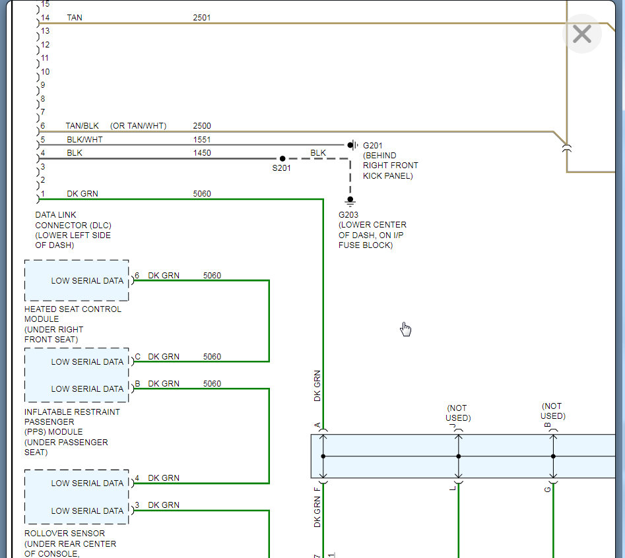Click Heated Seat Control Module LOW SERIAL DATA box
Image resolution: width=625 pixels, height=558 pixels.
(77, 280)
